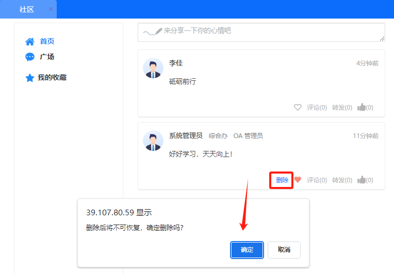This screenshot has height=274, width=394.
Task: Click the star icon beside 我的收藏
Action: 30,78
